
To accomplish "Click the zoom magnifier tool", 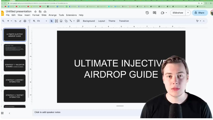I will pyautogui.click(x=34, y=21).
